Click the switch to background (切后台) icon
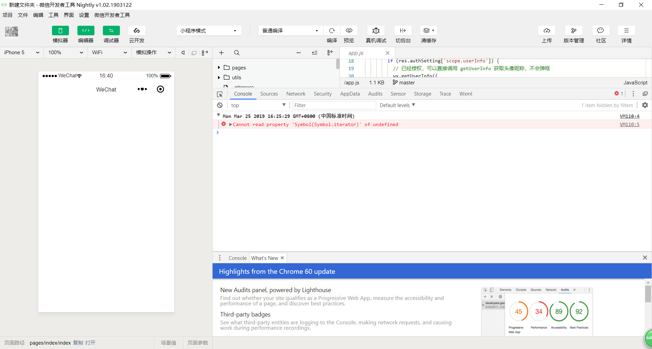Image resolution: width=652 pixels, height=349 pixels. (403, 30)
